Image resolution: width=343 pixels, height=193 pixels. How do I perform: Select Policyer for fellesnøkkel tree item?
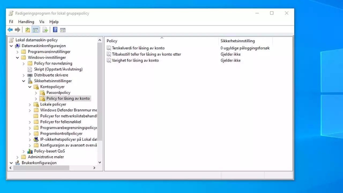click(61, 122)
